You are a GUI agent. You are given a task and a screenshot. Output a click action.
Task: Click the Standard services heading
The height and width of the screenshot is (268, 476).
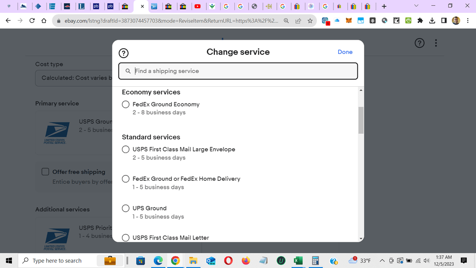pyautogui.click(x=151, y=137)
